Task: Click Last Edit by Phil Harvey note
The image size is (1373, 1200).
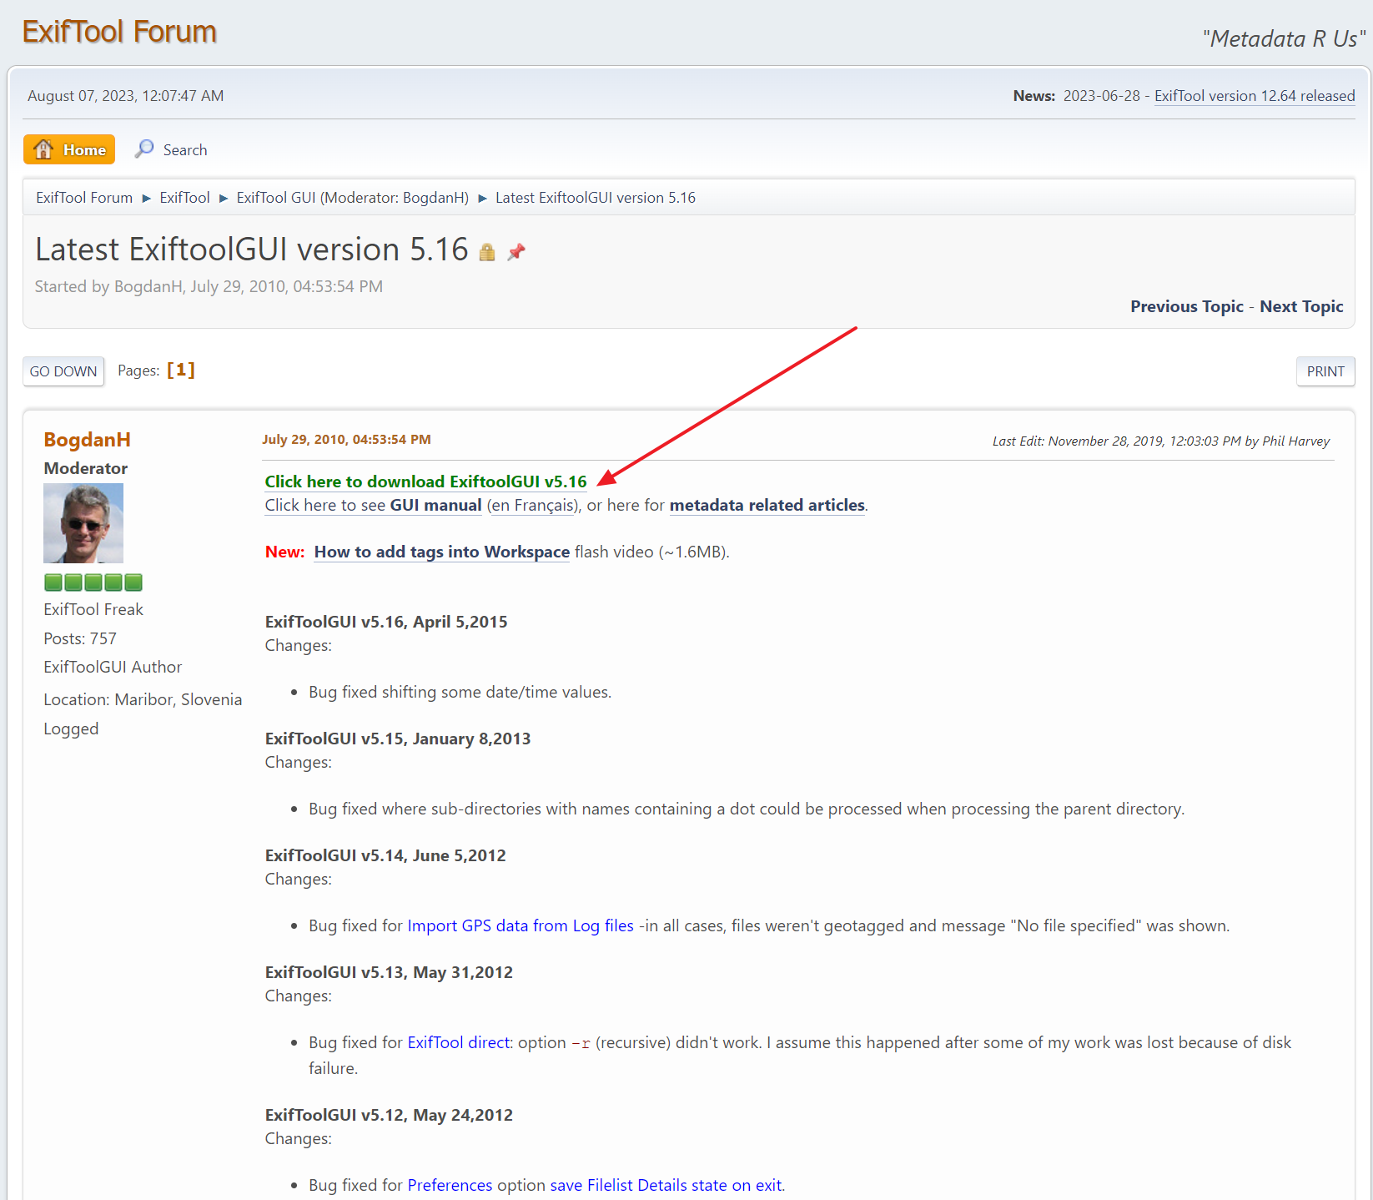Action: [x=1161, y=441]
